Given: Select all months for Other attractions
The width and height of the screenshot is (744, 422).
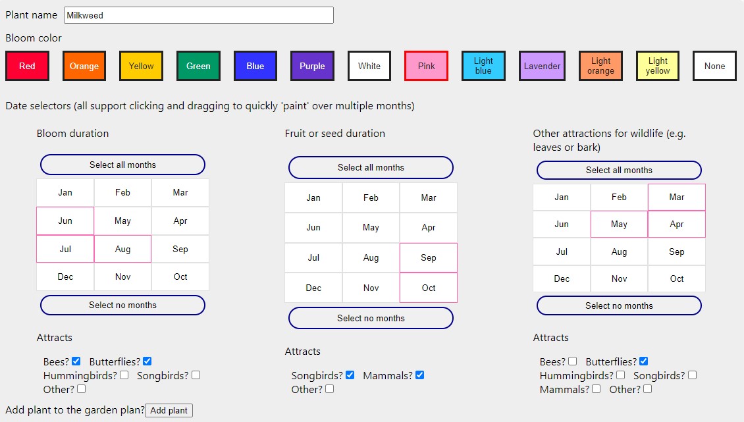Looking at the screenshot, I should (x=619, y=170).
